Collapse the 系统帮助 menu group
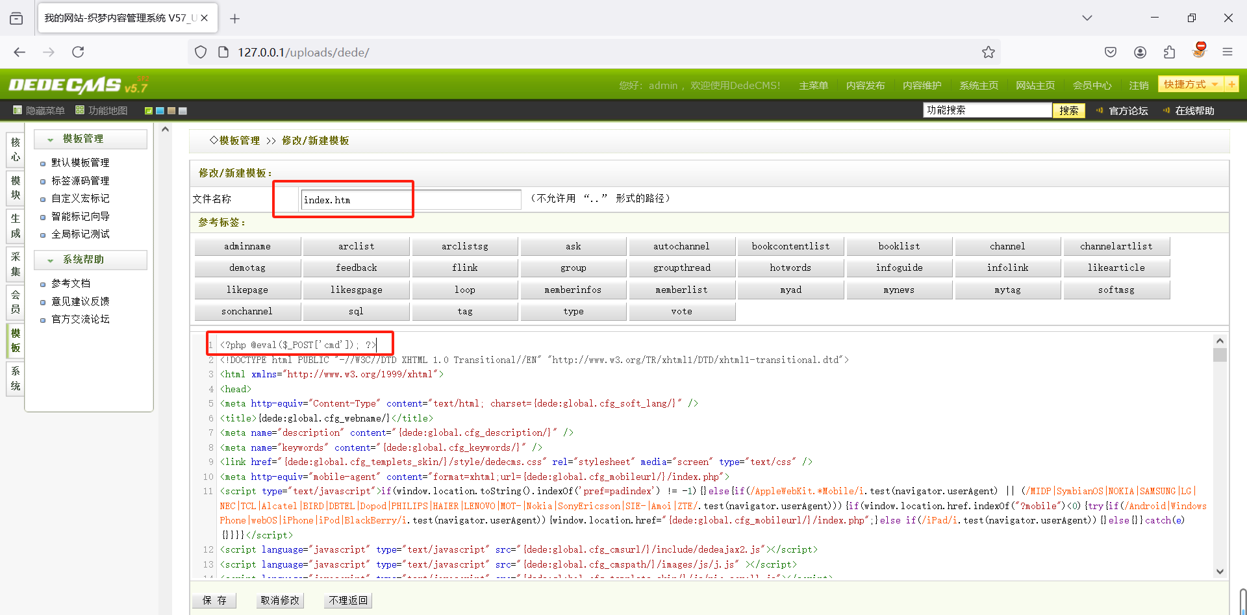This screenshot has height=615, width=1247. 90,260
